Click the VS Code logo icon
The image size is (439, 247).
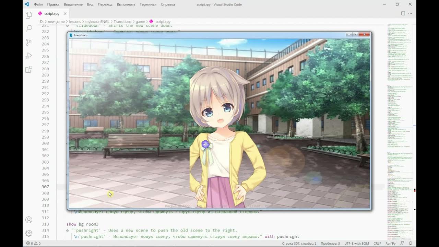pos(27,4)
